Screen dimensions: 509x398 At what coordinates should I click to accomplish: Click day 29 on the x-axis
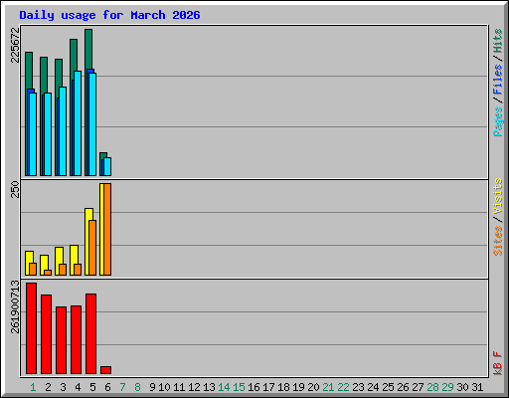[x=447, y=387]
